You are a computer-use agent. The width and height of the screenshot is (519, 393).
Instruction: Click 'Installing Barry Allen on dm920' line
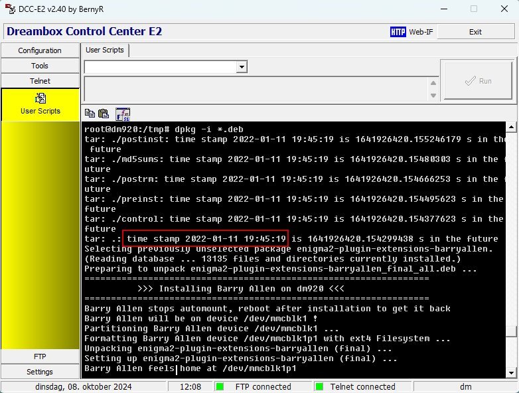coord(241,289)
